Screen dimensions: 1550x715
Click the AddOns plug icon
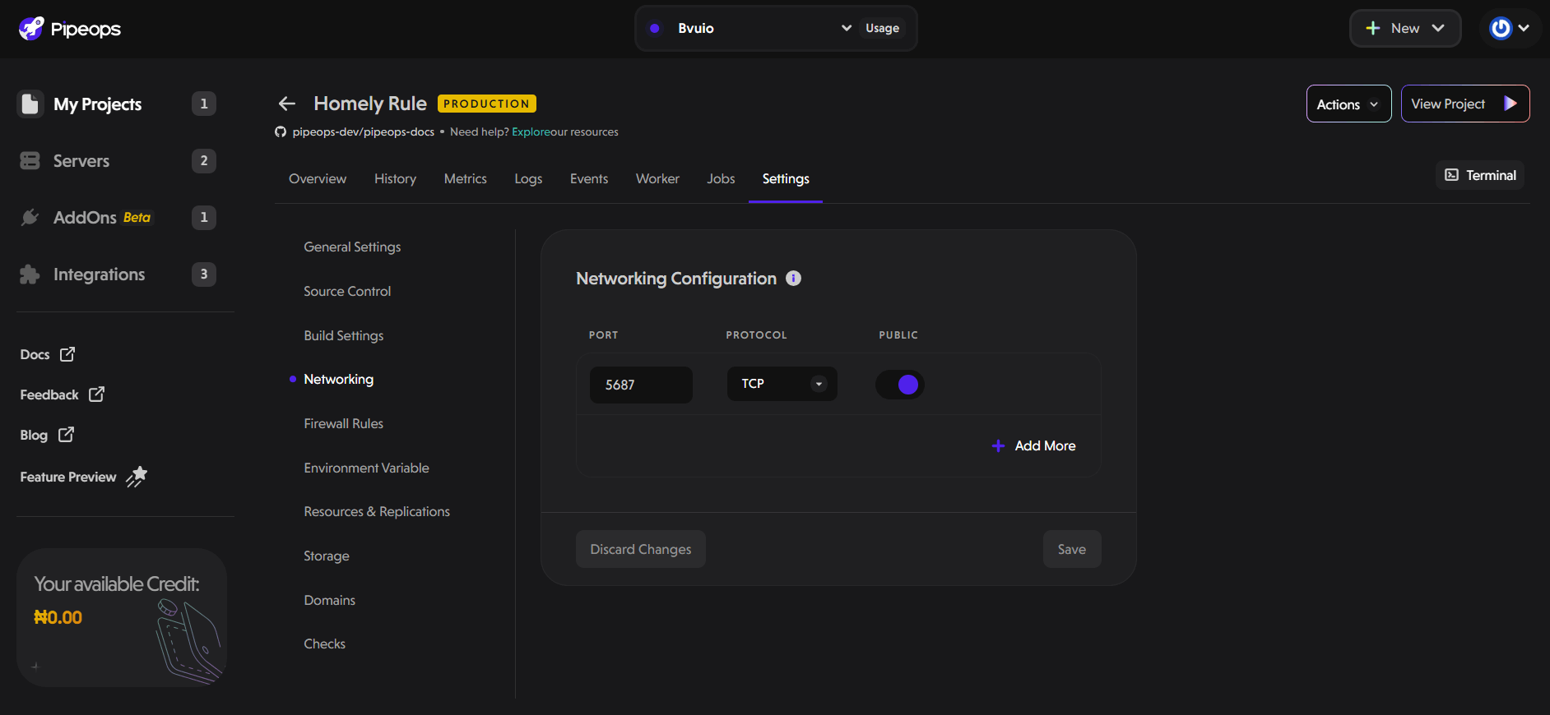pyautogui.click(x=30, y=218)
